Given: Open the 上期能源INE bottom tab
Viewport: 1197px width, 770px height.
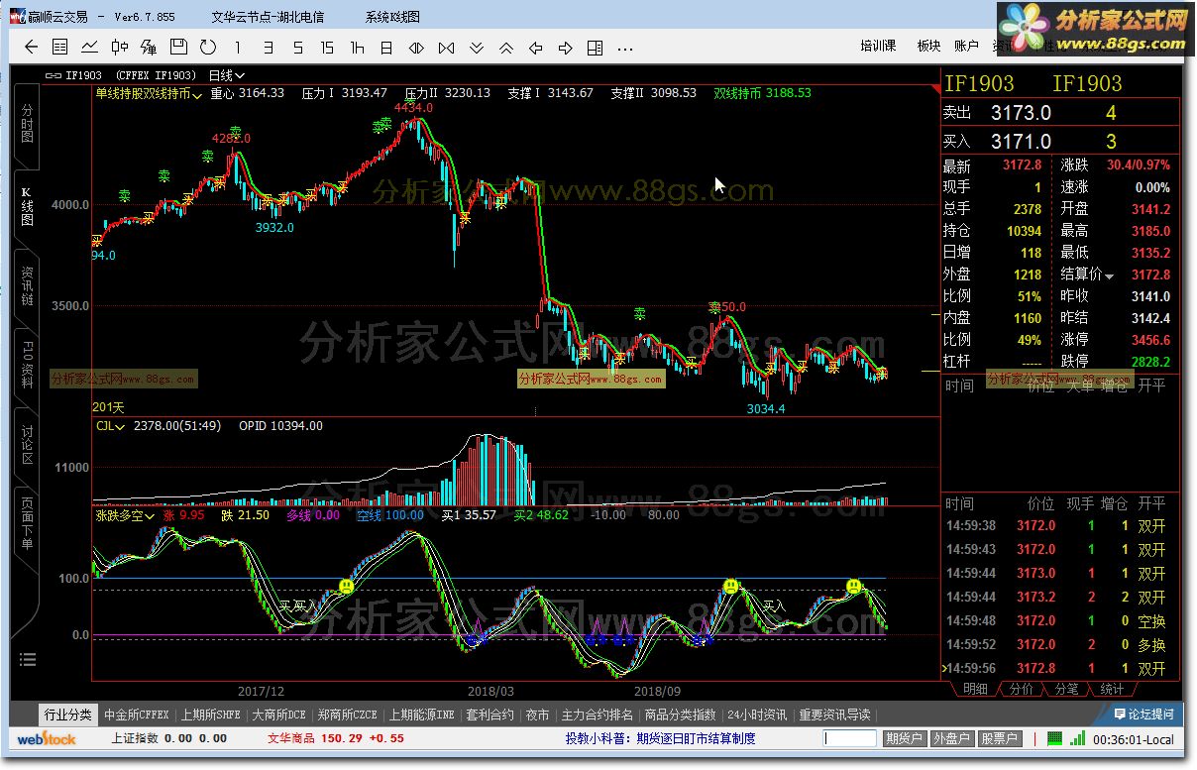Looking at the screenshot, I should coord(421,715).
